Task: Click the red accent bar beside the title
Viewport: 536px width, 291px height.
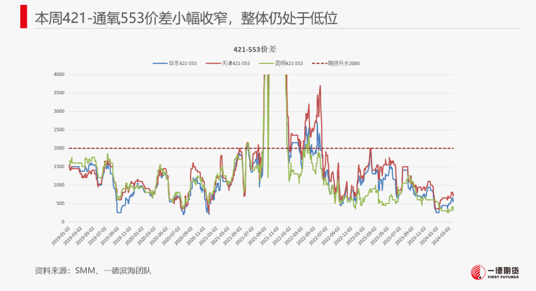Action: click(x=24, y=16)
